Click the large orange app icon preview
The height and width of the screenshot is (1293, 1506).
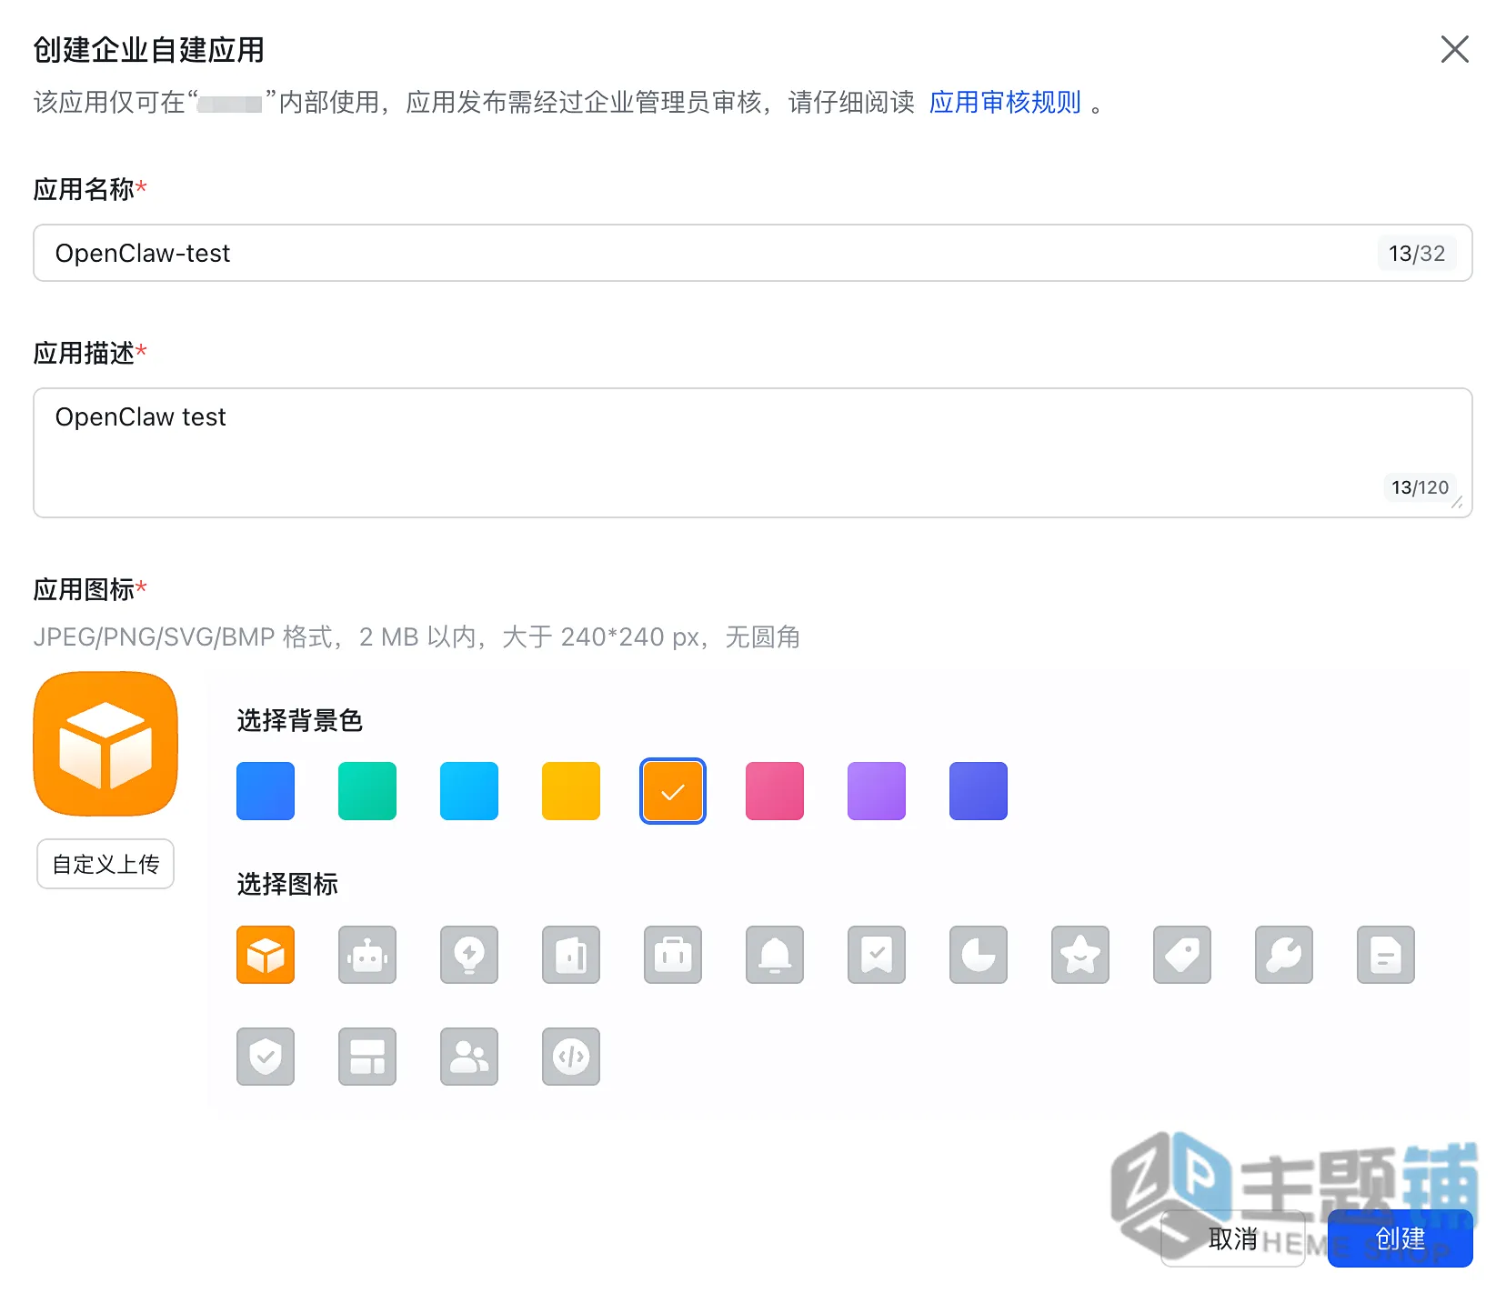[105, 744]
